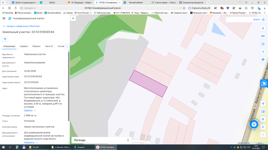This screenshot has height=150, width=268.
Task: Click the date 10.06.2009 value
Action: click(x=30, y=71)
